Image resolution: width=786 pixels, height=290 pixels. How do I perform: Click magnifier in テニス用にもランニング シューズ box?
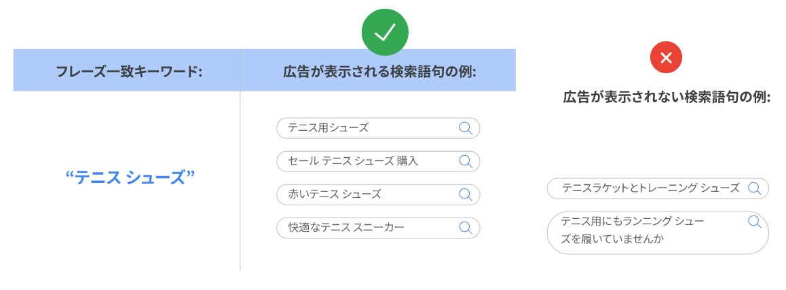(x=755, y=222)
